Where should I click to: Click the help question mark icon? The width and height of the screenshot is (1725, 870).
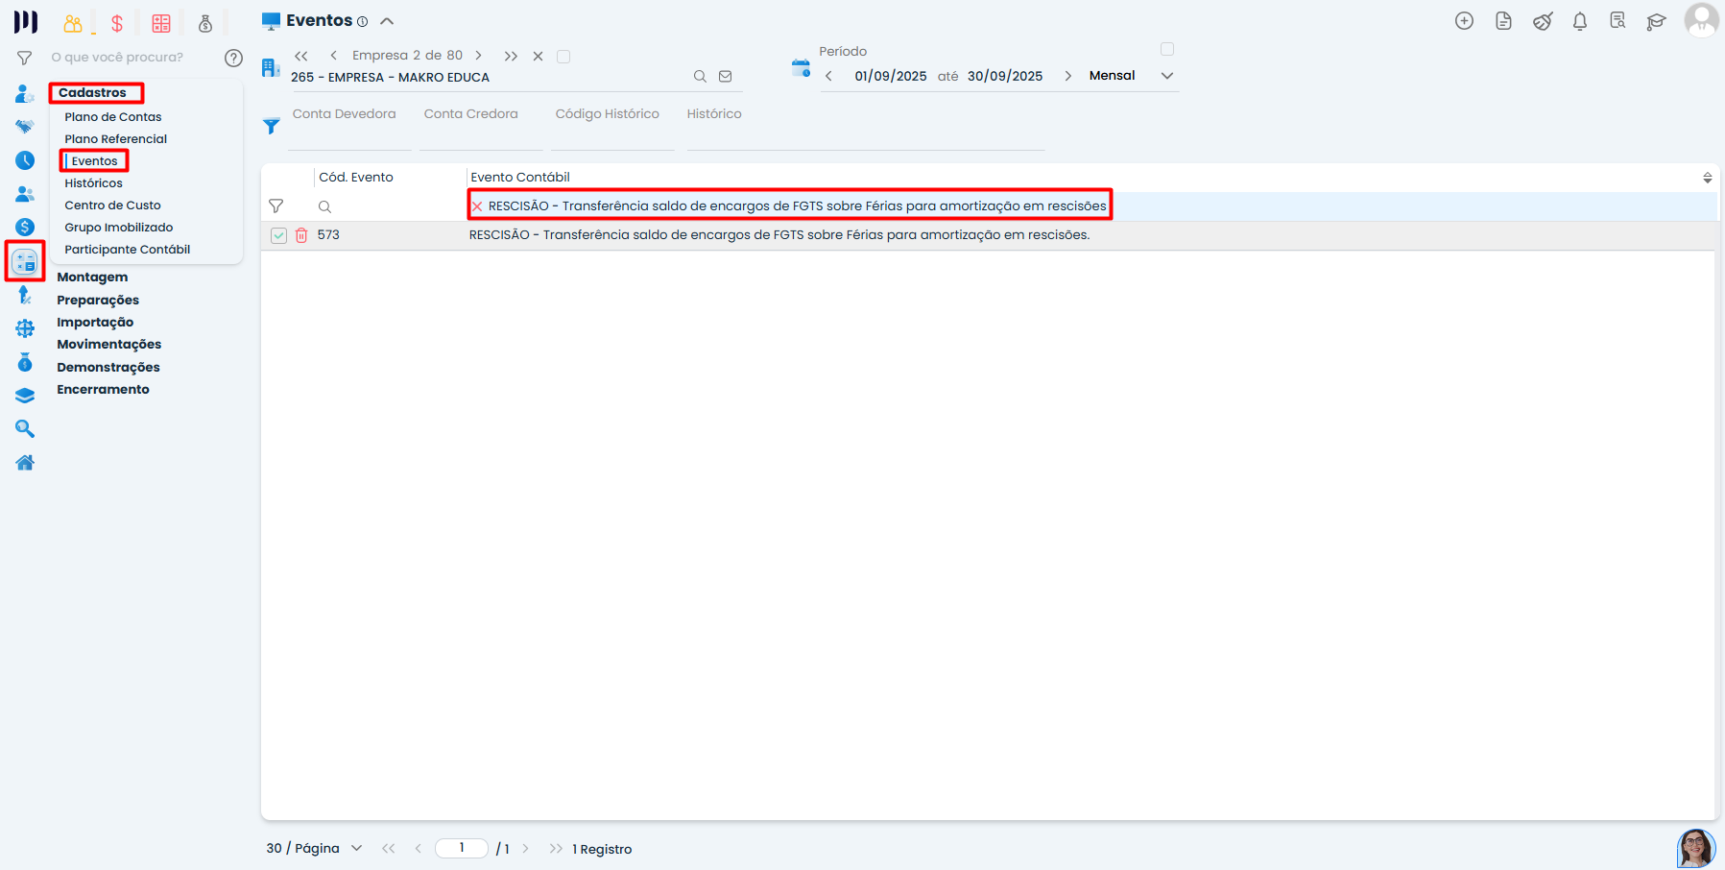[x=233, y=58]
